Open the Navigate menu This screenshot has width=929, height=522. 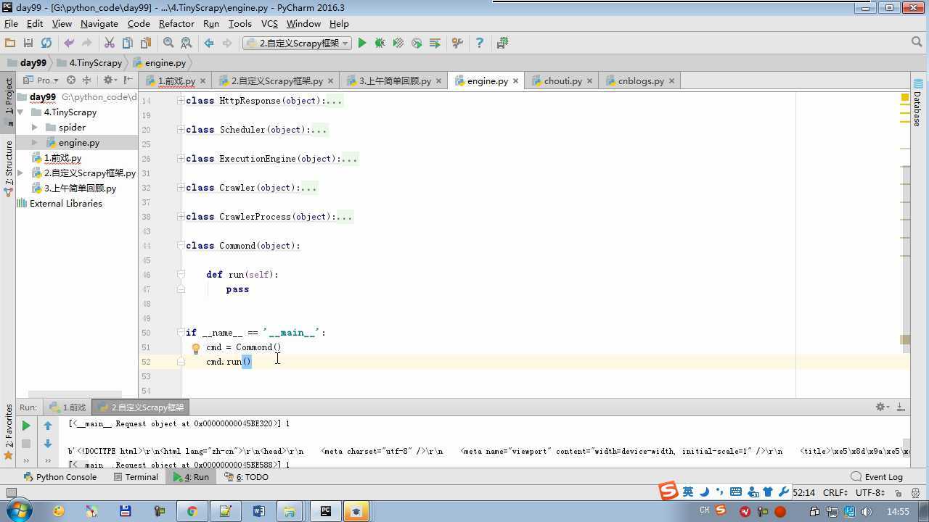99,24
